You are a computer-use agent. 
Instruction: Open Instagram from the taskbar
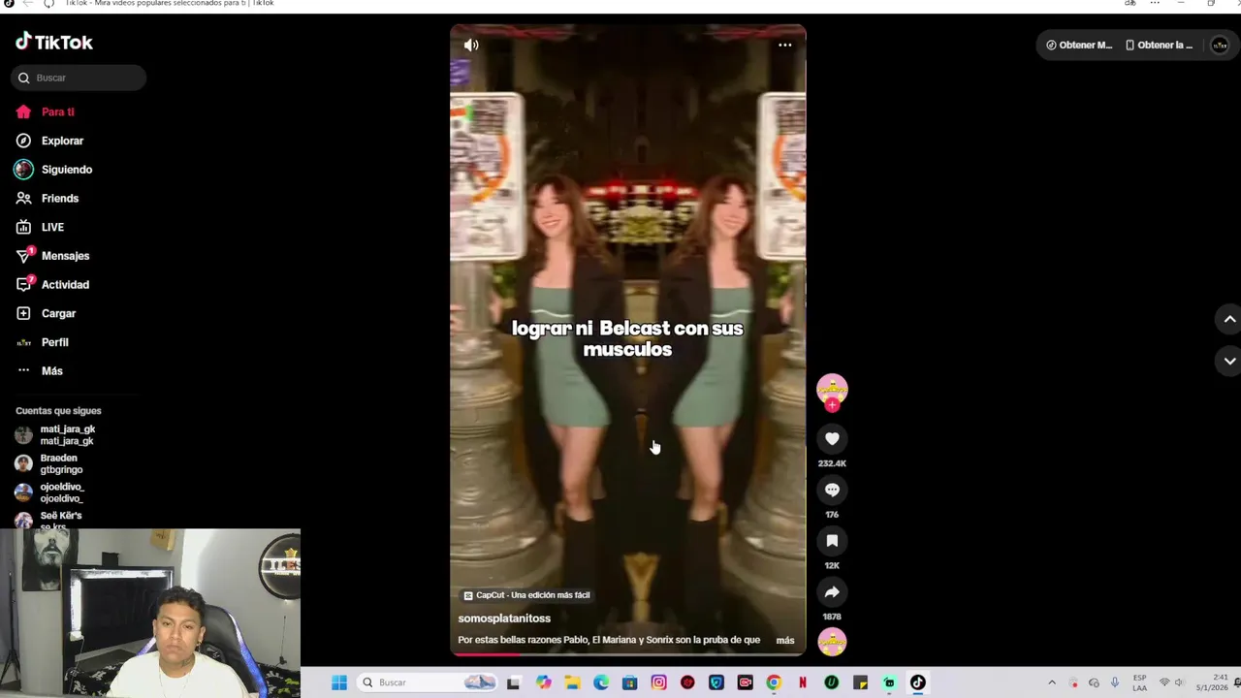tap(659, 682)
